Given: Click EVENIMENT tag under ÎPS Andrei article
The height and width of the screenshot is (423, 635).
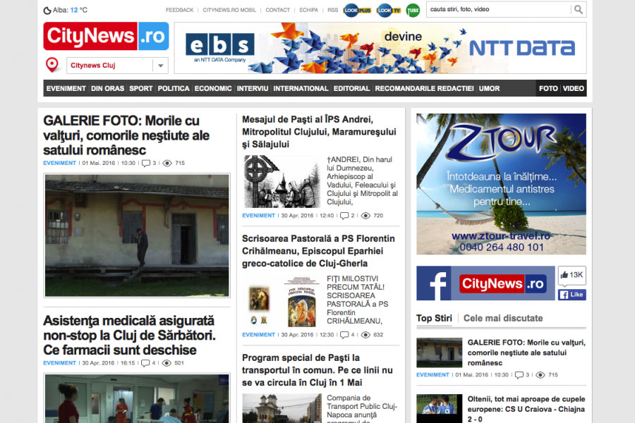Looking at the screenshot, I should 258,216.
